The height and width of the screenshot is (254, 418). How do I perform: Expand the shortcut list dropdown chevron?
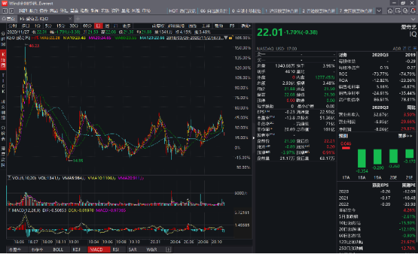tap(379, 11)
